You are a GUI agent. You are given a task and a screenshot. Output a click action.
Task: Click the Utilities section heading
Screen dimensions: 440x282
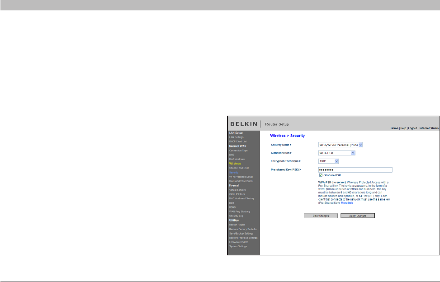click(234, 221)
